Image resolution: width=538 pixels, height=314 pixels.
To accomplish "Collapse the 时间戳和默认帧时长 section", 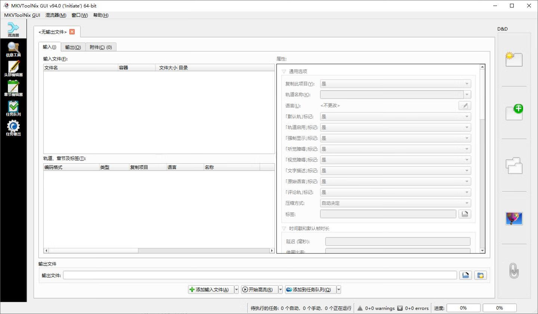I will pyautogui.click(x=283, y=228).
